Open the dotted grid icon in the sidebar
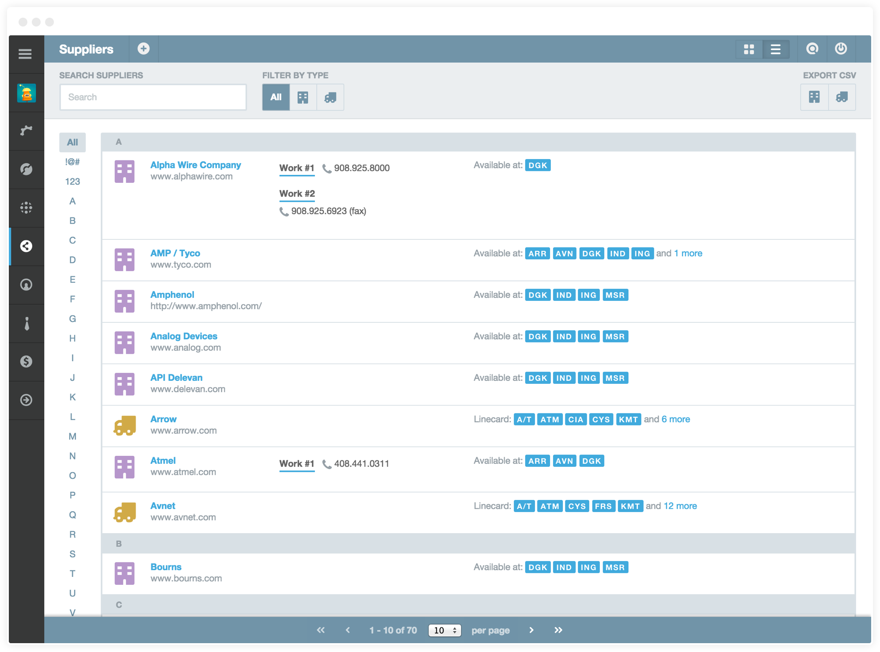This screenshot has width=880, height=652. (26, 208)
